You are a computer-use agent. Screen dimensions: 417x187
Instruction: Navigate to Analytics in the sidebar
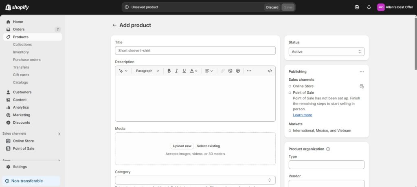(x=21, y=107)
